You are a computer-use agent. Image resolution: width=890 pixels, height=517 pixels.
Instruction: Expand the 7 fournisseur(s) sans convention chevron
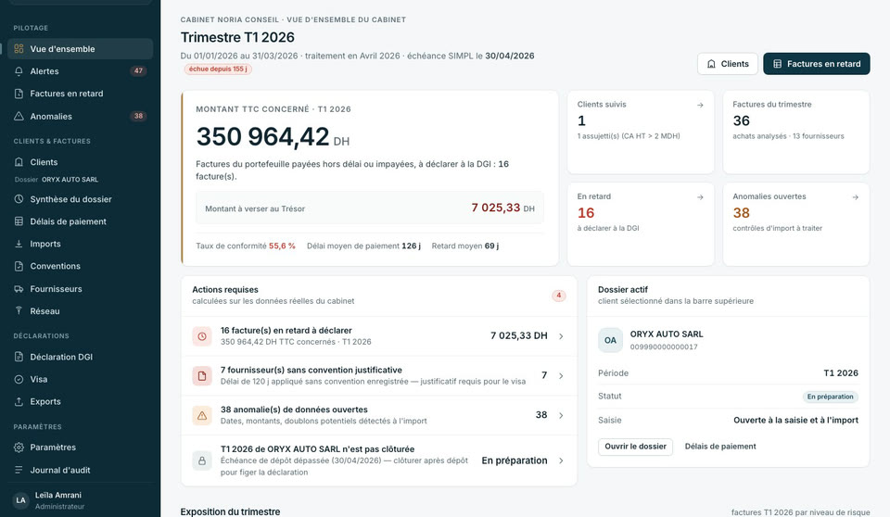[561, 375]
